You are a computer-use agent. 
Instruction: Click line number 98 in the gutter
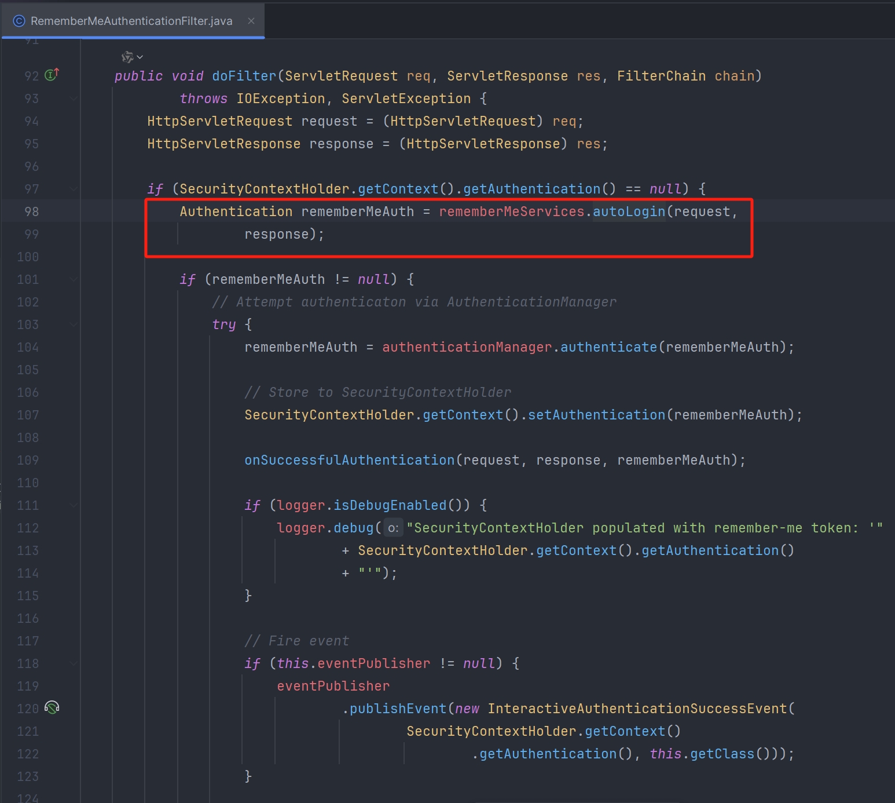click(x=32, y=212)
